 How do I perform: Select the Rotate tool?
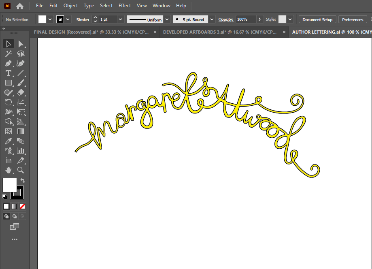pyautogui.click(x=8, y=102)
